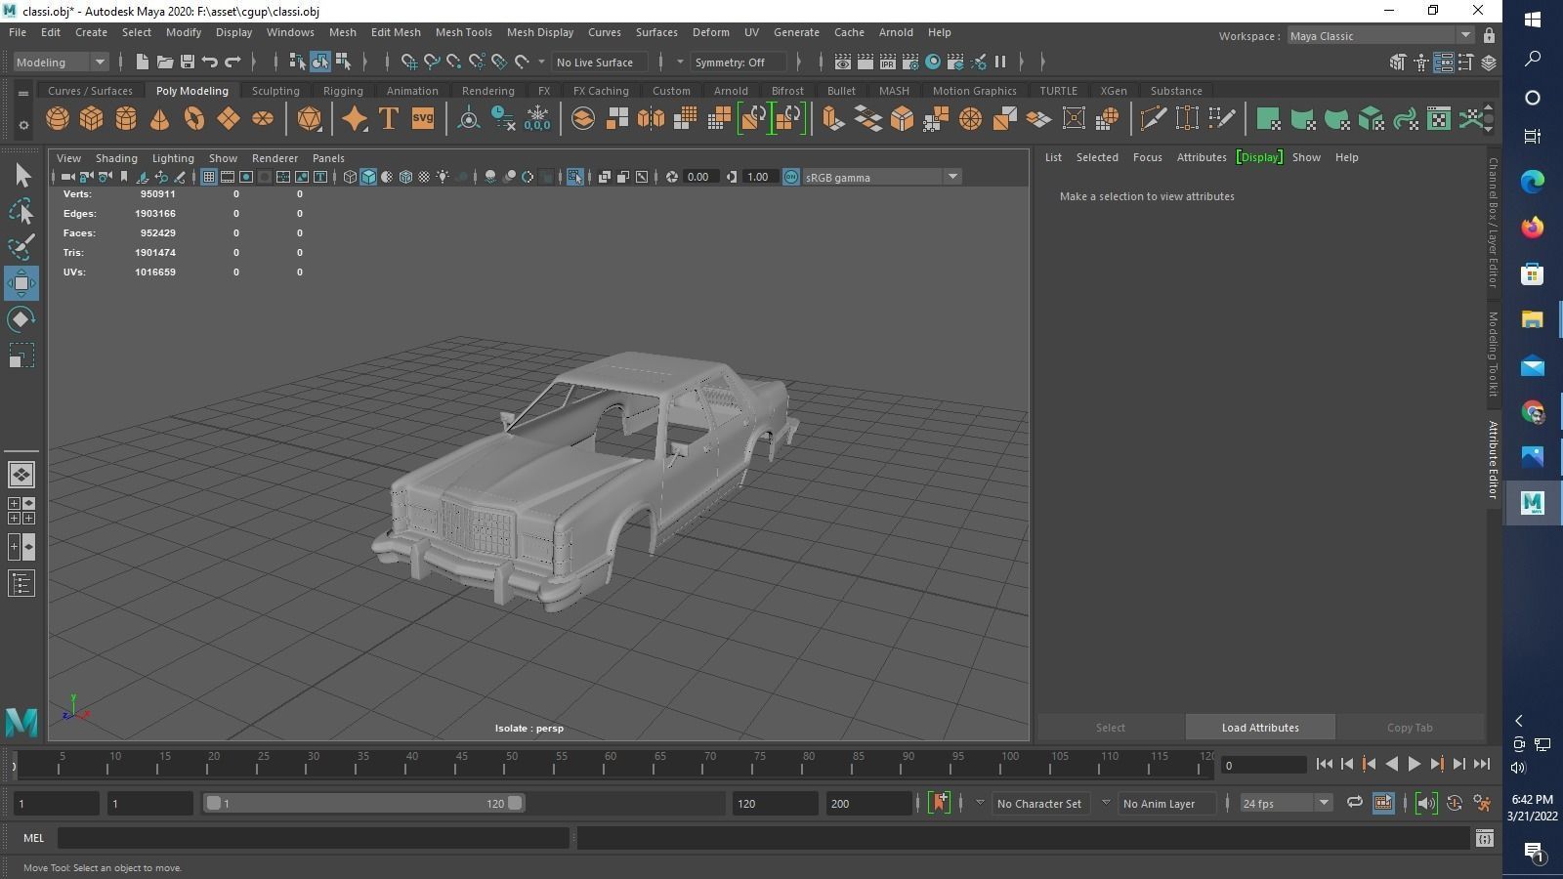Create a polygon torus from shelf
This screenshot has width=1563, height=879.
pos(194,119)
